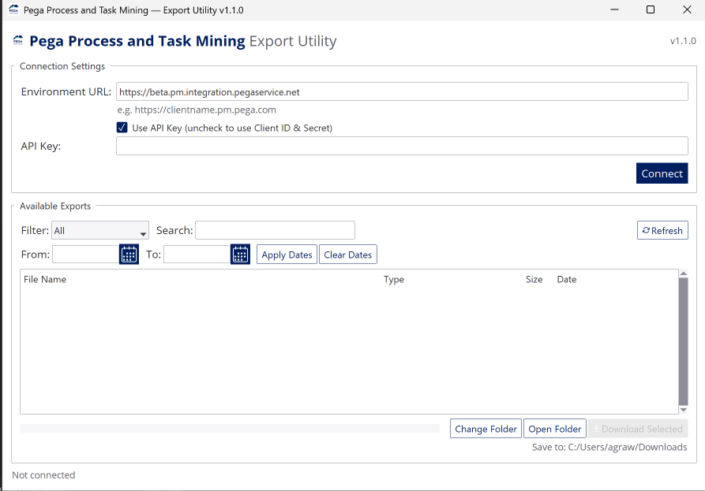This screenshot has width=705, height=491.
Task: Open the To date calendar picker
Action: [240, 255]
